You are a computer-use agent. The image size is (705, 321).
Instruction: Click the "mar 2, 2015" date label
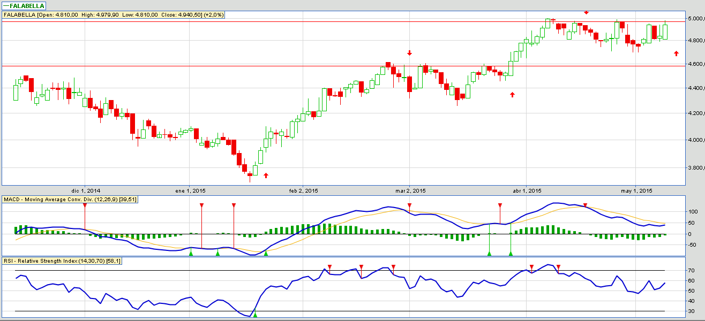tap(411, 190)
